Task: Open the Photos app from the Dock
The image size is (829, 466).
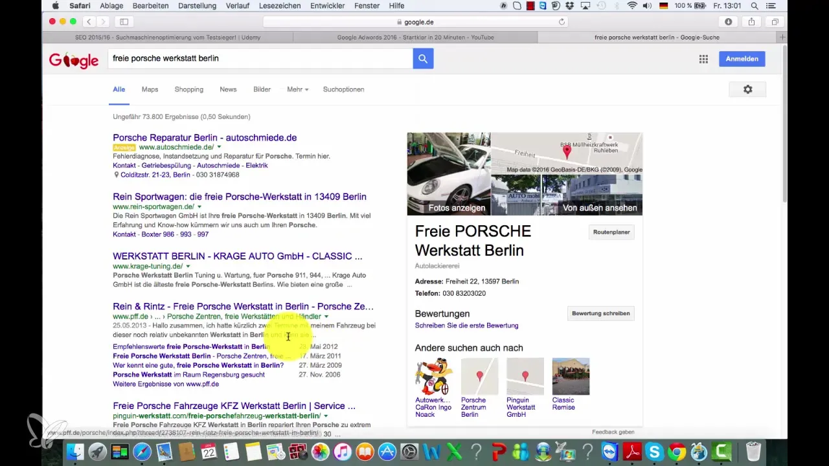Action: pyautogui.click(x=320, y=451)
